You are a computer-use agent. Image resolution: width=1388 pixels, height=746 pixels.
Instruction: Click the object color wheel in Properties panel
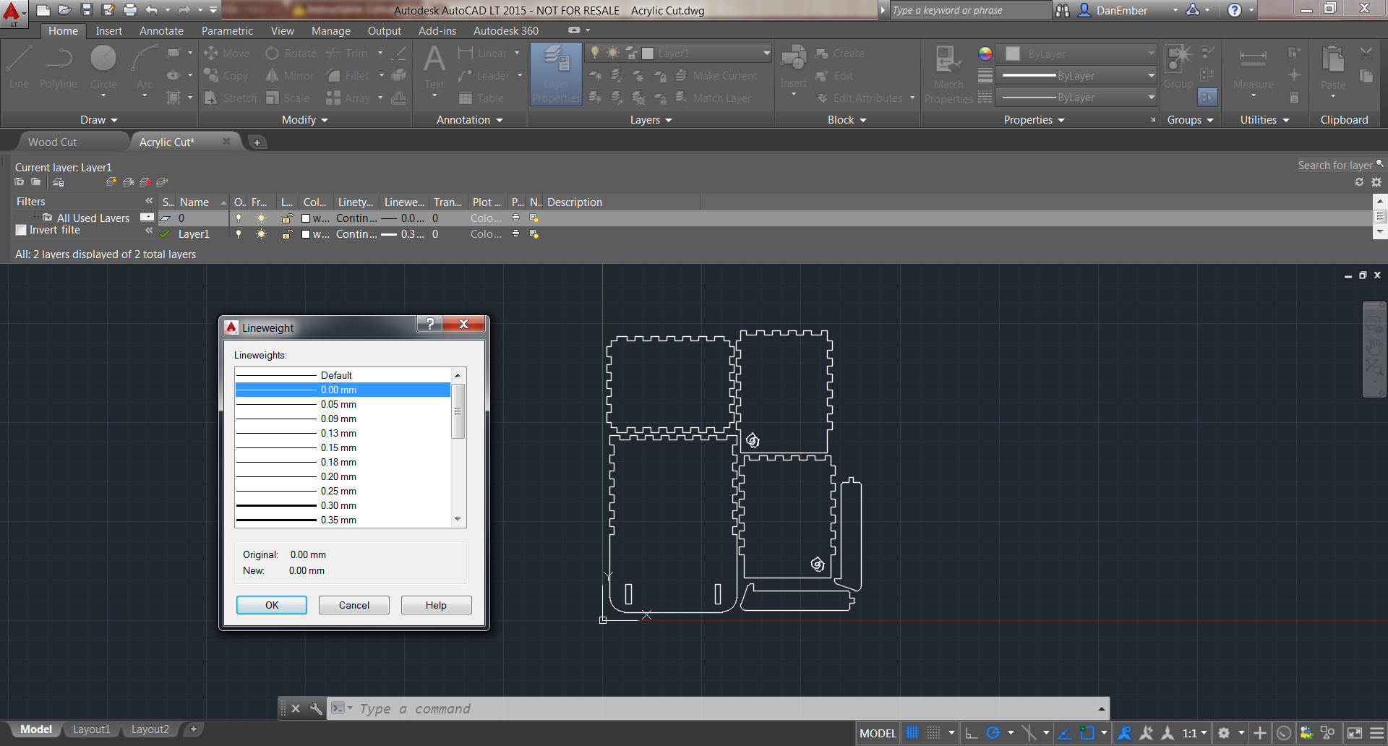[x=985, y=53]
